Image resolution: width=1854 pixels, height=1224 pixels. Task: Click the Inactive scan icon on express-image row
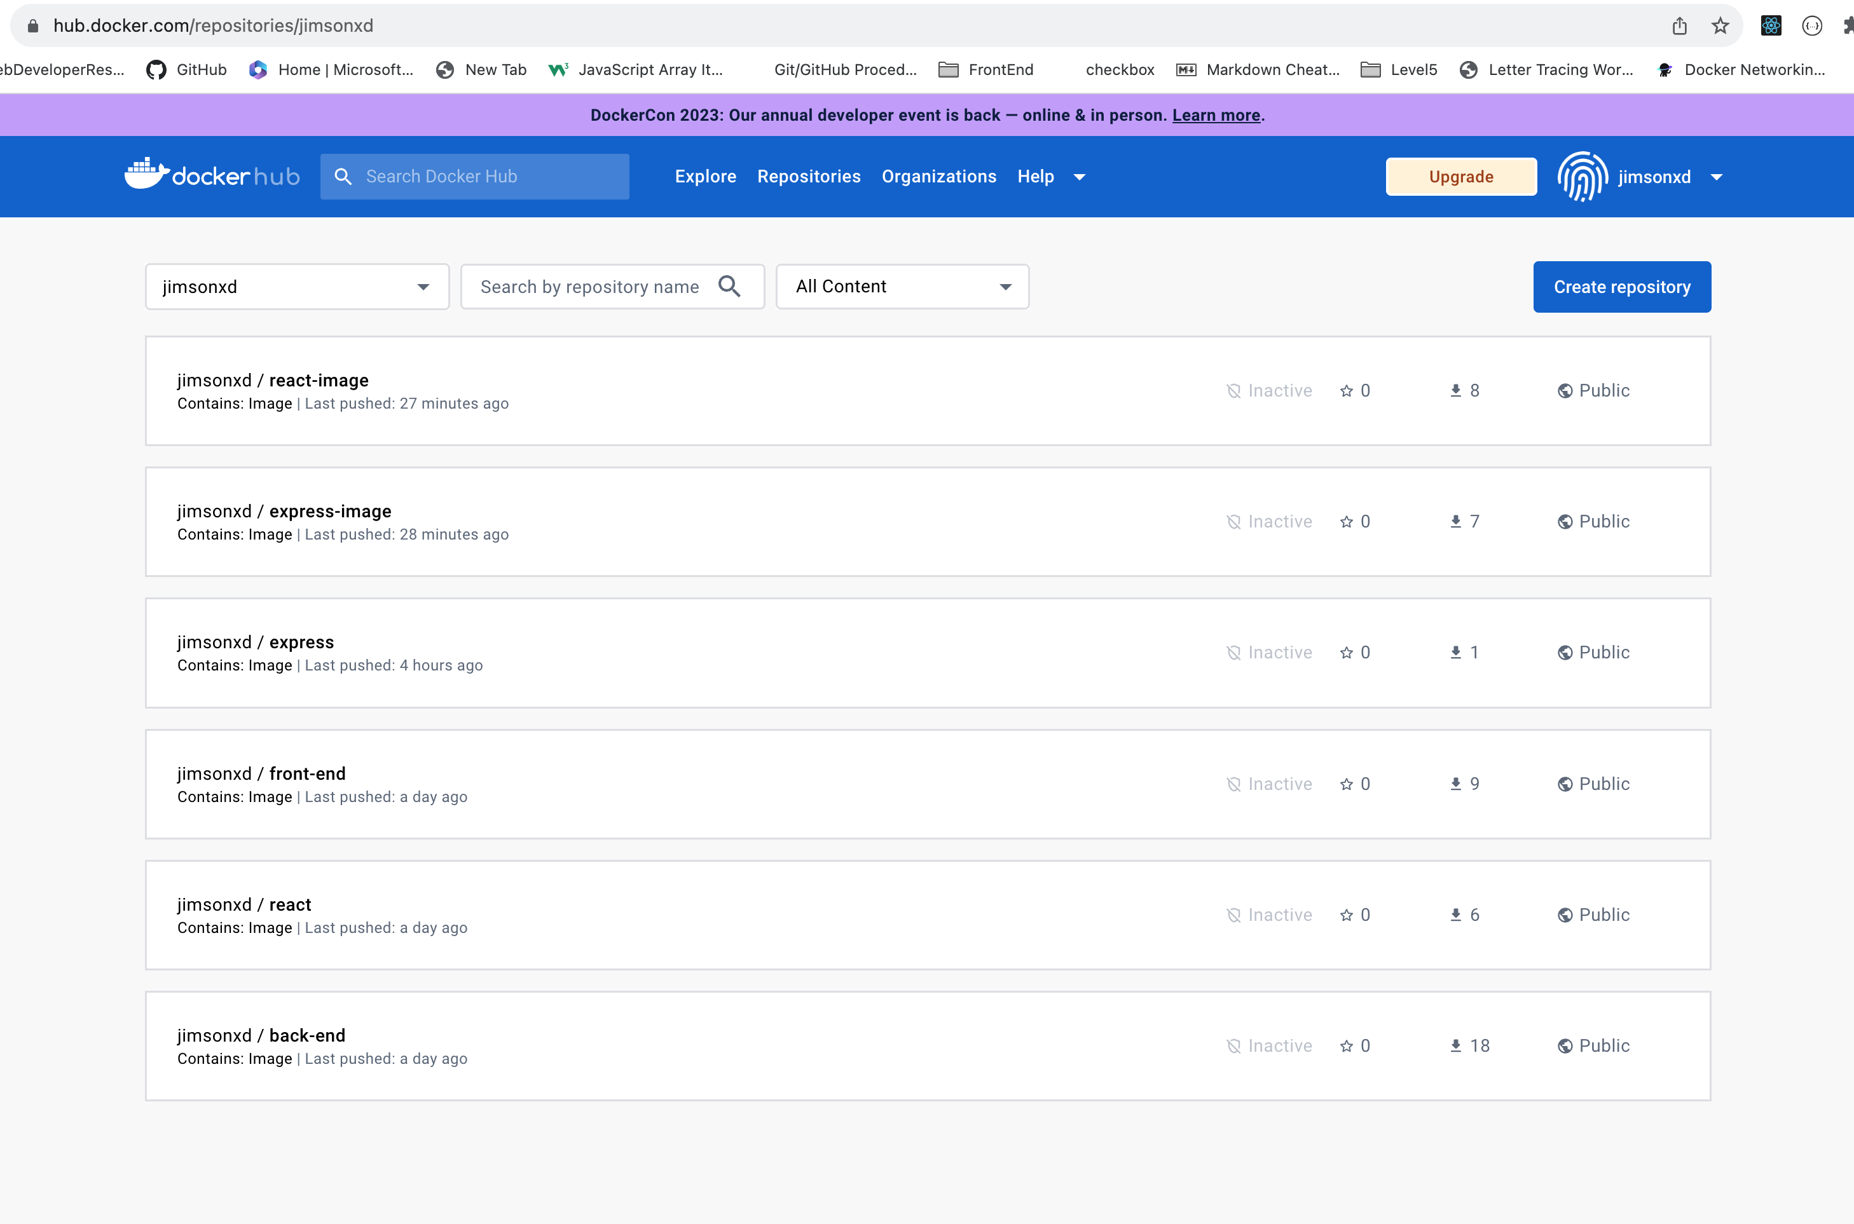pos(1233,522)
